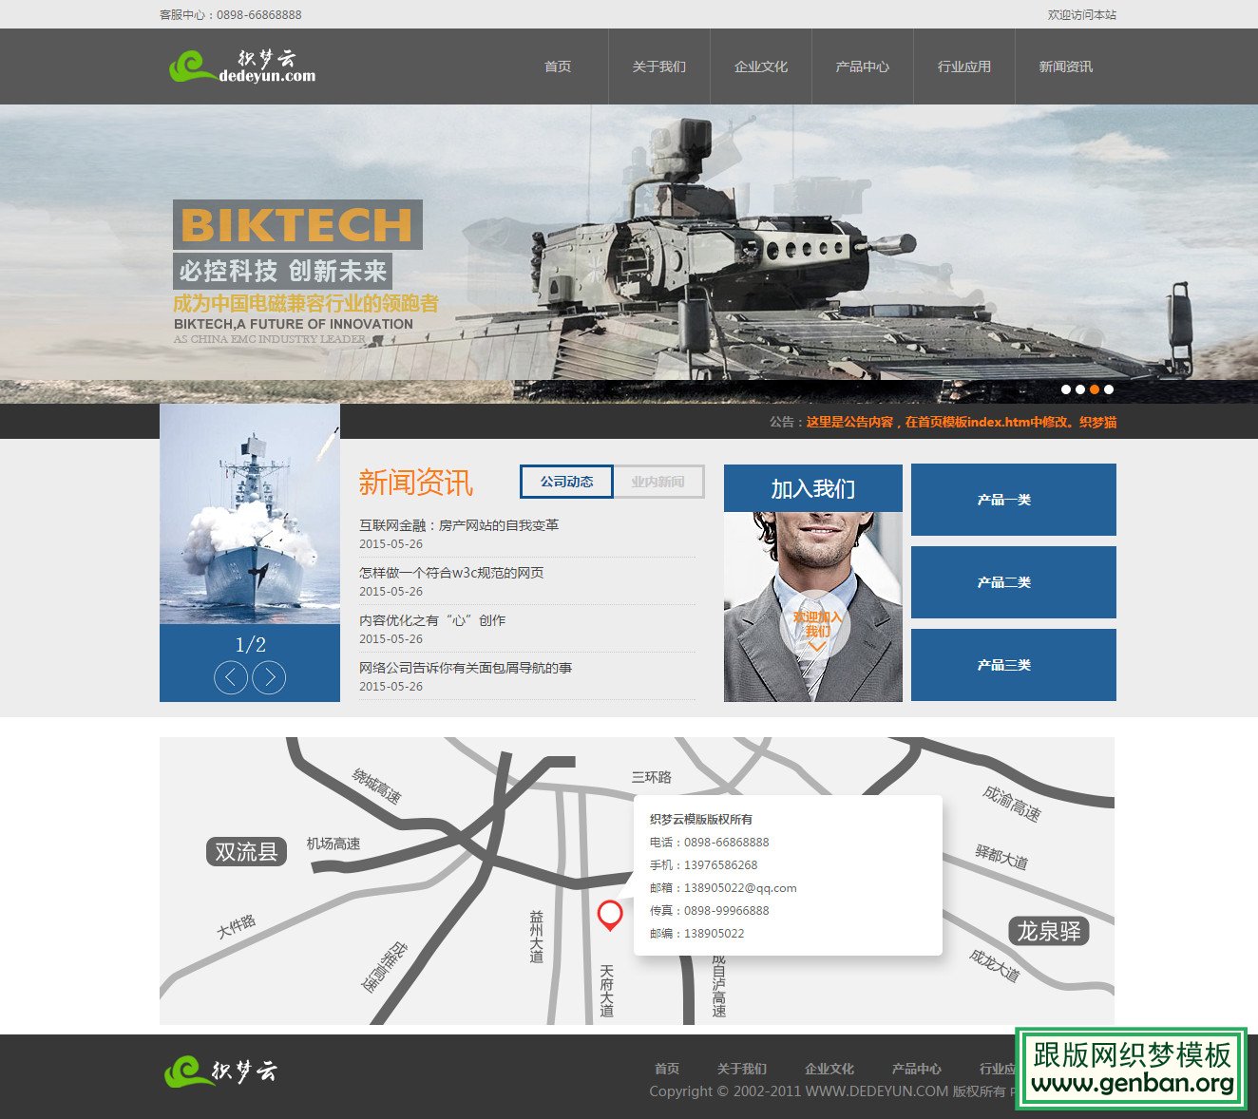Open the article 怎样做一个符合w3c规范的网页

[x=452, y=573]
